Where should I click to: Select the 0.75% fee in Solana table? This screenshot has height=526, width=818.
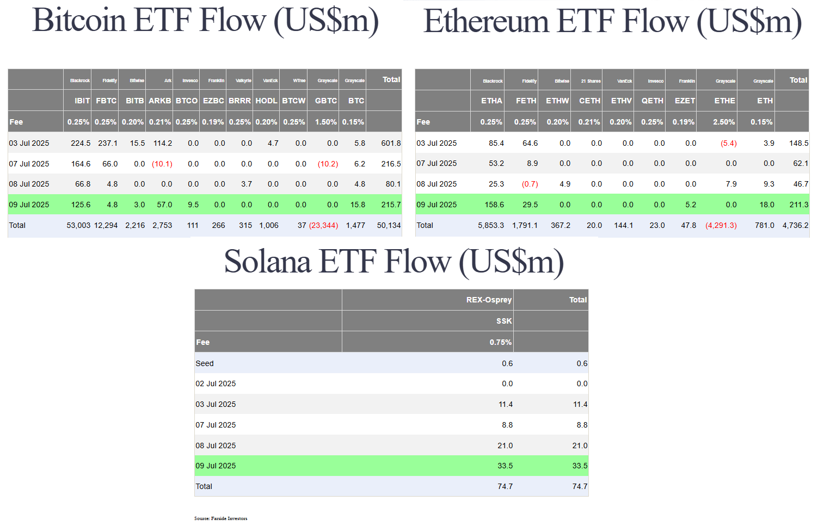[500, 342]
